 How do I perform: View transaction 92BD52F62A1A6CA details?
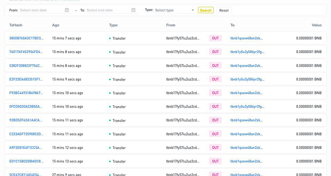pos(26,120)
